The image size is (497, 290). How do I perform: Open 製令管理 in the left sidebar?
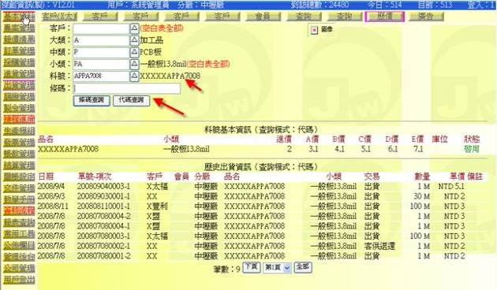(x=19, y=108)
